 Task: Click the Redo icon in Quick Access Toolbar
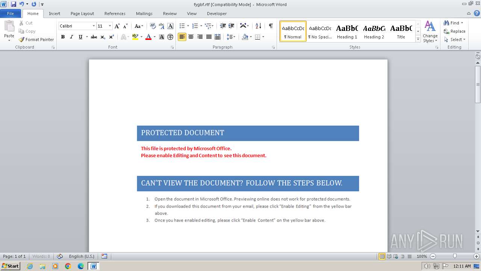tap(34, 4)
